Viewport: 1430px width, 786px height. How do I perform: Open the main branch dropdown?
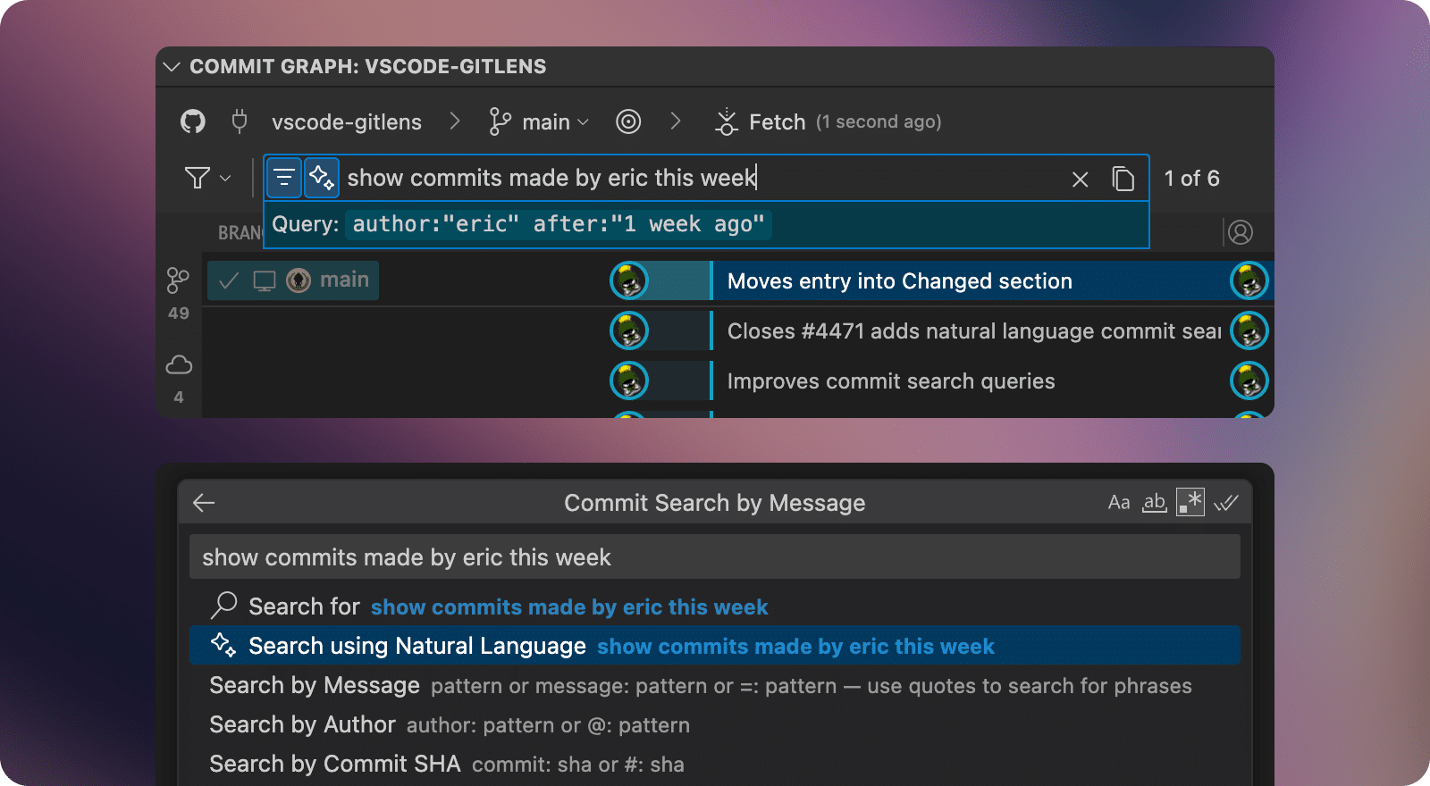point(555,122)
